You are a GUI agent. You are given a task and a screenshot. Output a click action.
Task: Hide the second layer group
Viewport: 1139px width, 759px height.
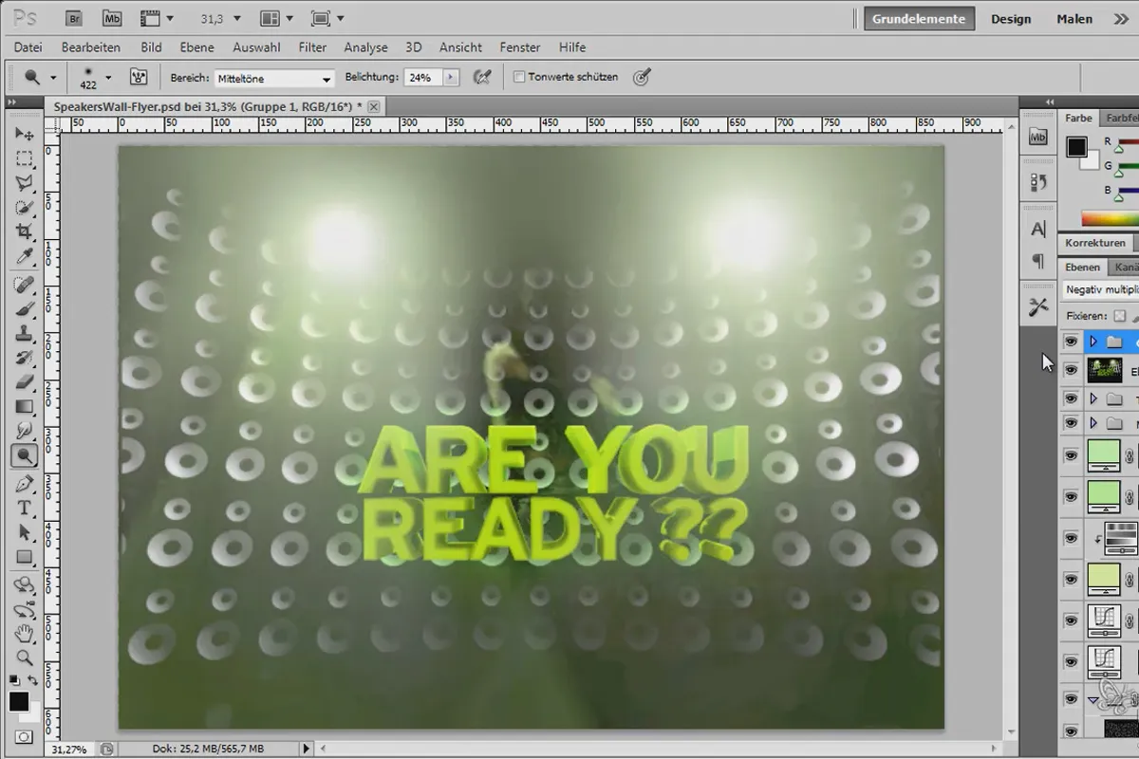point(1072,398)
